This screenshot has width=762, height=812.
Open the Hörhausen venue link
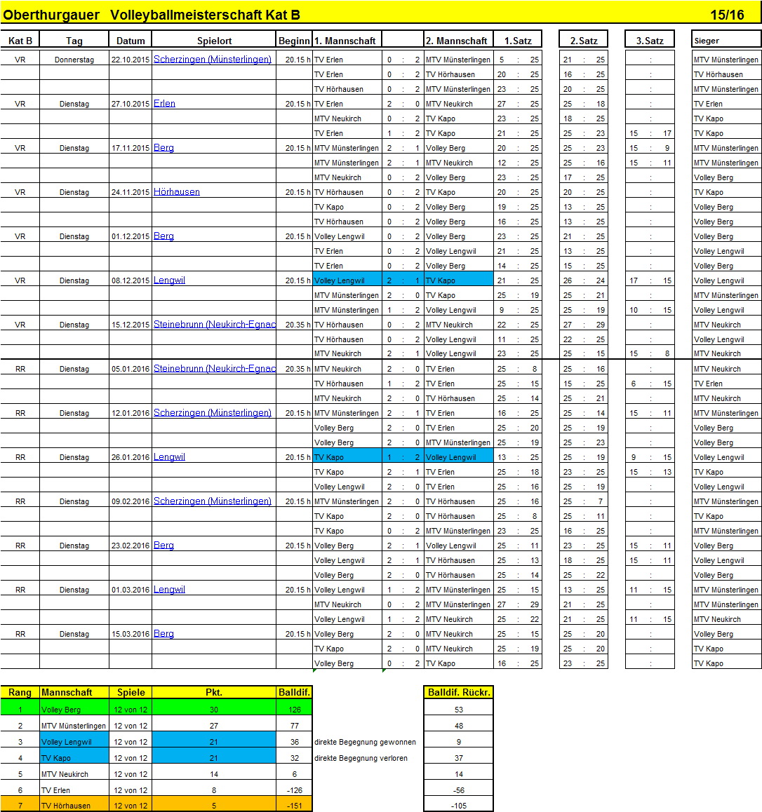176,192
